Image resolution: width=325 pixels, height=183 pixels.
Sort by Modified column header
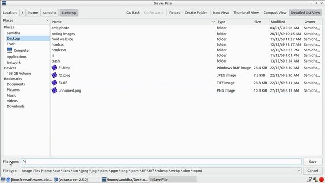pyautogui.click(x=286, y=22)
